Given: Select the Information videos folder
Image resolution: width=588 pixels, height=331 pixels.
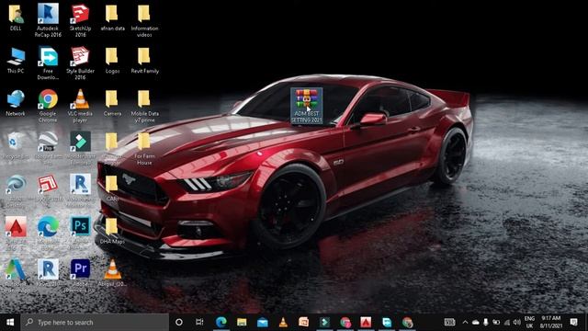Looking at the screenshot, I should coord(144,20).
